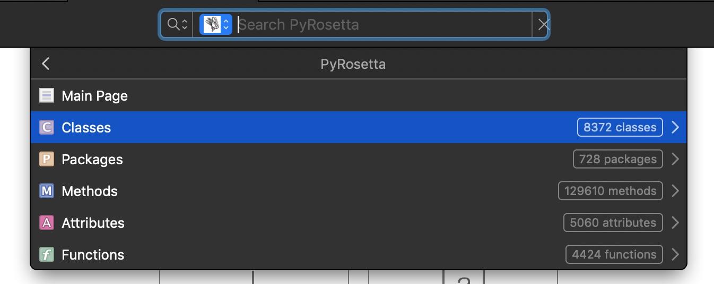Click the magnifying glass search options icon
The height and width of the screenshot is (284, 714).
(177, 24)
